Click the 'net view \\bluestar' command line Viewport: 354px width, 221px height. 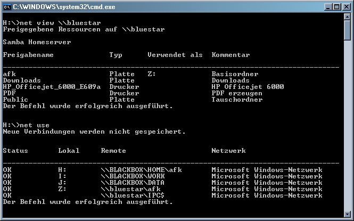(x=42, y=23)
